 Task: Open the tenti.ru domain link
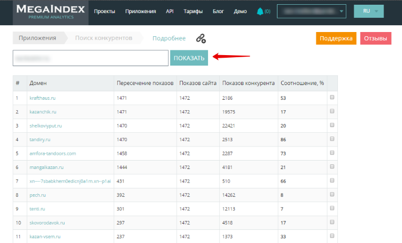[37, 209]
